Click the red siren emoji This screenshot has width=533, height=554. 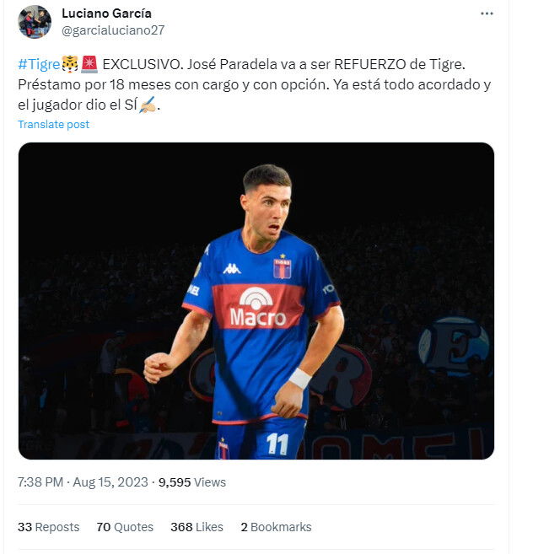point(89,64)
